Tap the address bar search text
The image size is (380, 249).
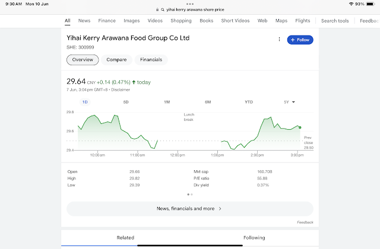click(x=192, y=9)
